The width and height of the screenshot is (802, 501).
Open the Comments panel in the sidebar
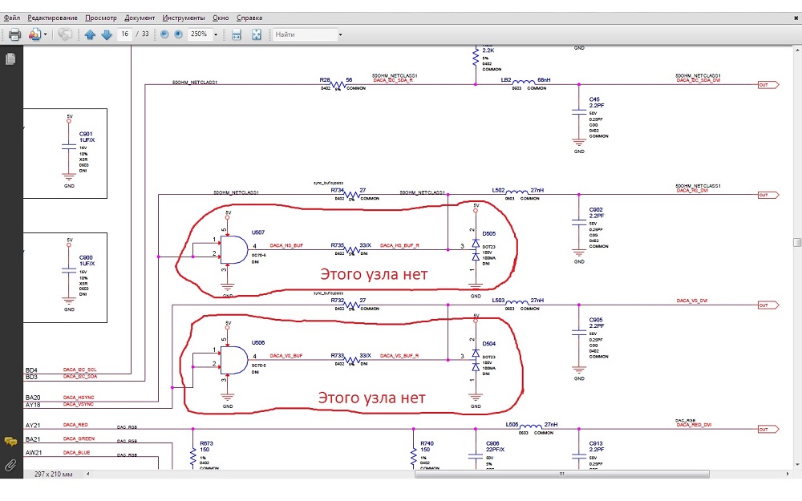pos(10,442)
